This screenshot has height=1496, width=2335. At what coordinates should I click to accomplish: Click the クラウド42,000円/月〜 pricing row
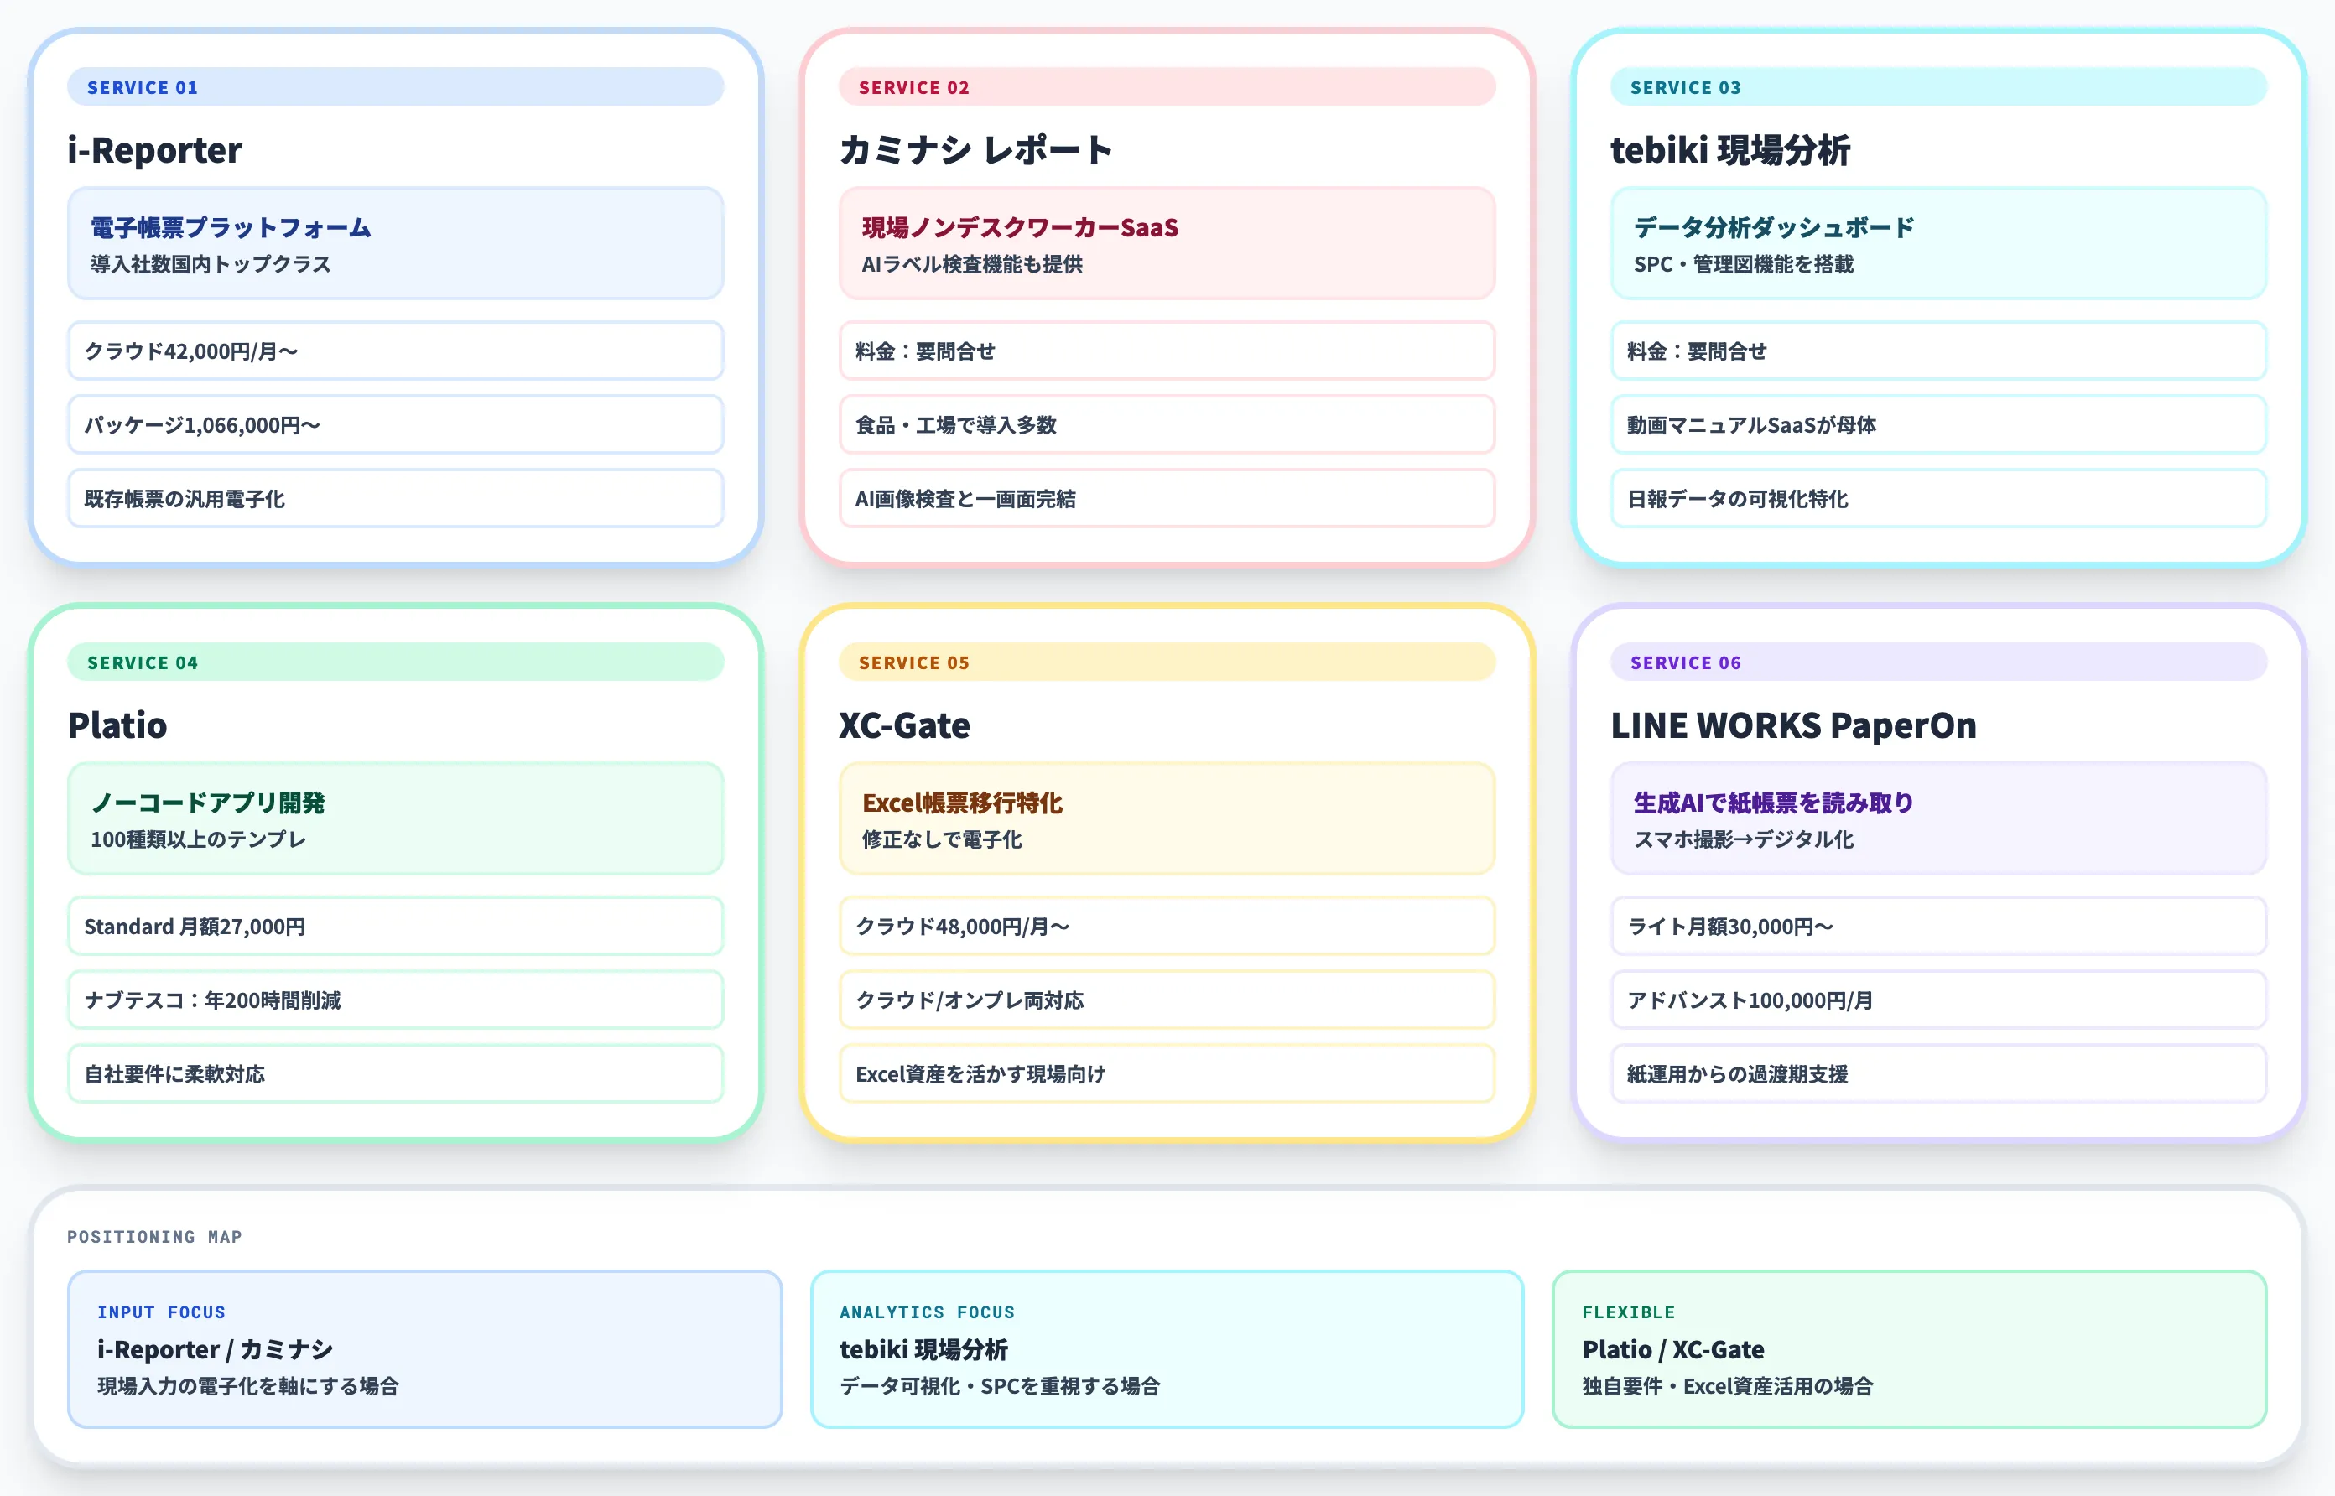[394, 351]
